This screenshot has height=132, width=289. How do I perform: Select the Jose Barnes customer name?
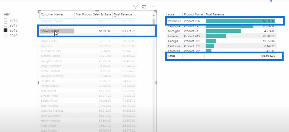[x=48, y=91]
